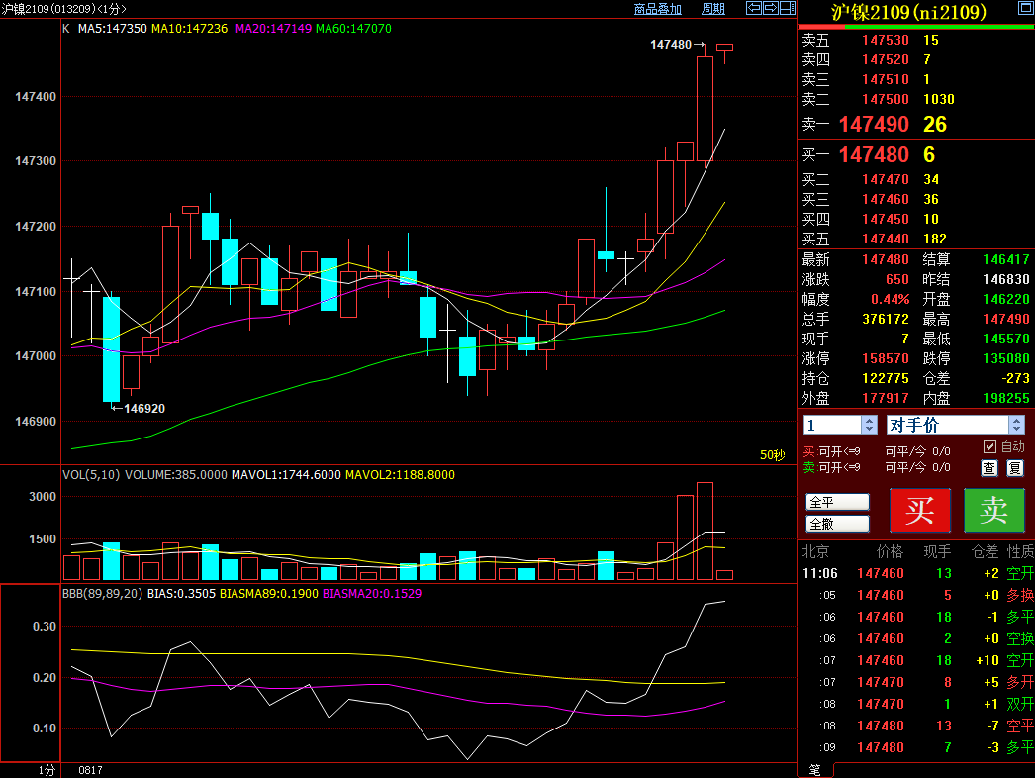Click the MAVOL1:1744.6000 label
This screenshot has height=778, width=1035.
(286, 475)
